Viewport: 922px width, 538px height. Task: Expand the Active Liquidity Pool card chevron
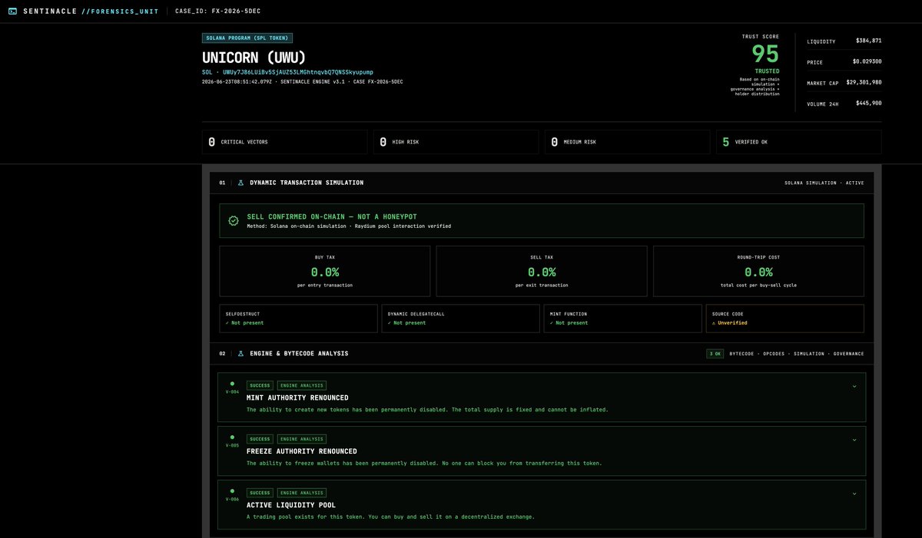[x=854, y=493]
